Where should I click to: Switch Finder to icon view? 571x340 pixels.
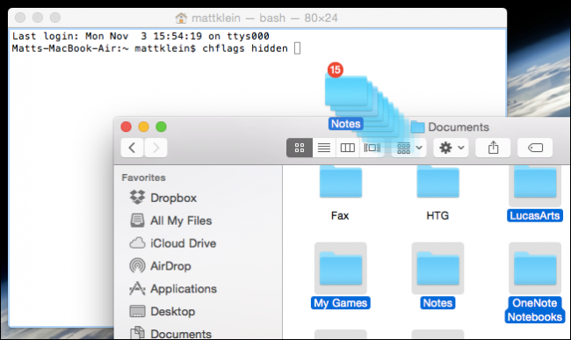tap(300, 148)
